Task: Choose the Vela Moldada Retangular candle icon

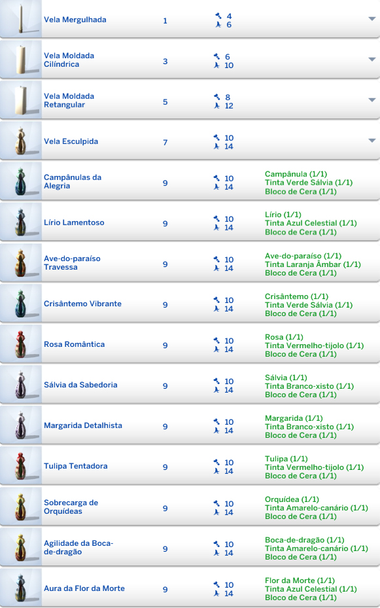Action: (x=21, y=100)
